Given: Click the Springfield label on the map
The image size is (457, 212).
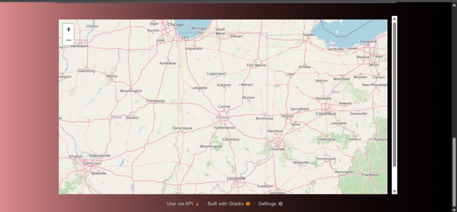Looking at the screenshot, I should (299, 109).
